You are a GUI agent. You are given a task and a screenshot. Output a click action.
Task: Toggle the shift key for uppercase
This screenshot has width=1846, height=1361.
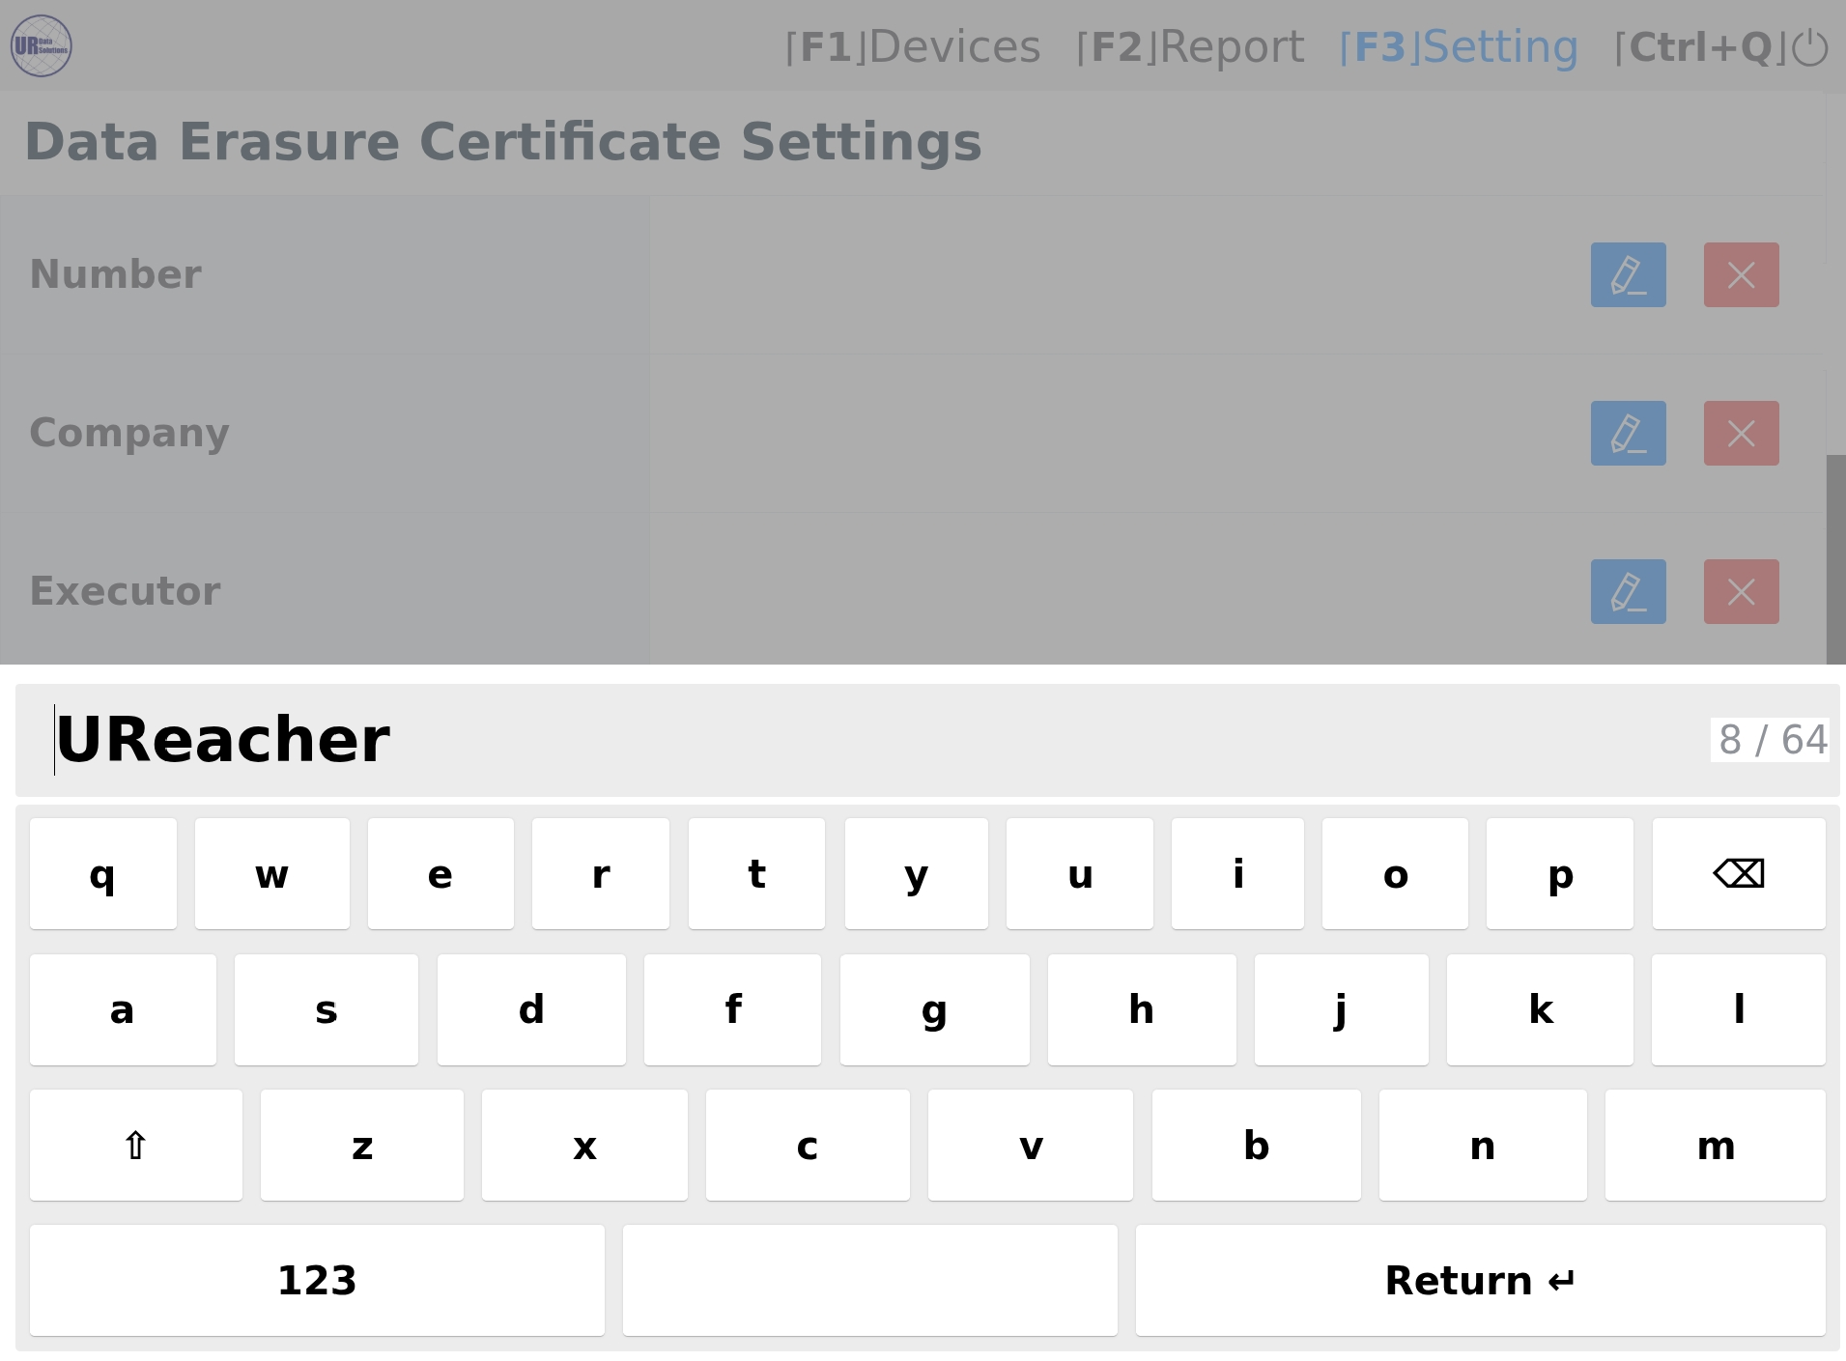(x=135, y=1146)
